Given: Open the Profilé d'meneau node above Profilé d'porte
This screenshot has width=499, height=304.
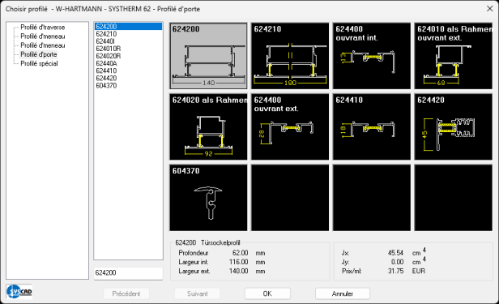Looking at the screenshot, I should coord(43,45).
